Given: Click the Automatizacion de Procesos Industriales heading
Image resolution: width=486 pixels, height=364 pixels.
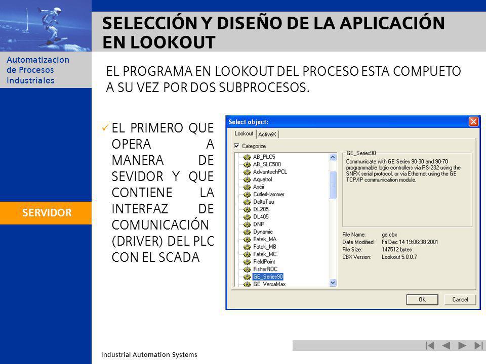Looking at the screenshot, I should click(x=38, y=70).
